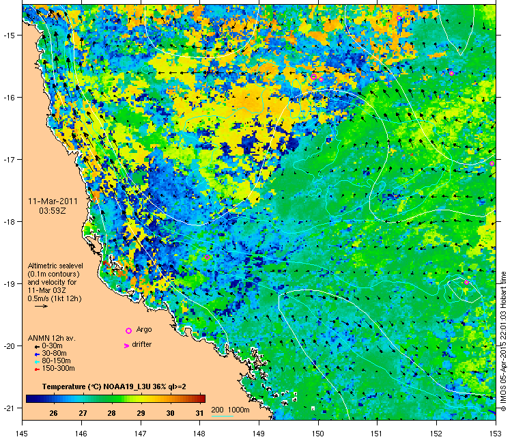Click the '152' longitude axis label
The height and width of the screenshot is (437, 512).
(436, 433)
